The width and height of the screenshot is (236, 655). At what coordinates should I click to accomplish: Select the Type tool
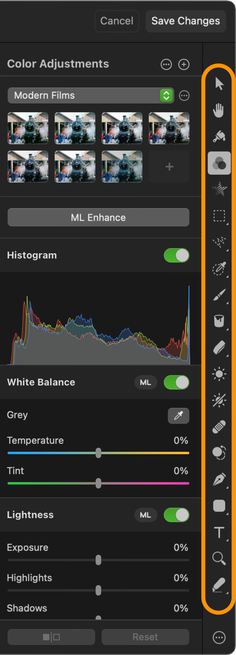(219, 532)
